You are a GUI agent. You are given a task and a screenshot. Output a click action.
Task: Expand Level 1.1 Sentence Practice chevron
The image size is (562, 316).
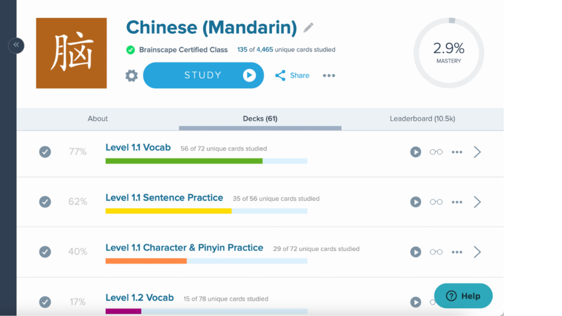(x=477, y=202)
